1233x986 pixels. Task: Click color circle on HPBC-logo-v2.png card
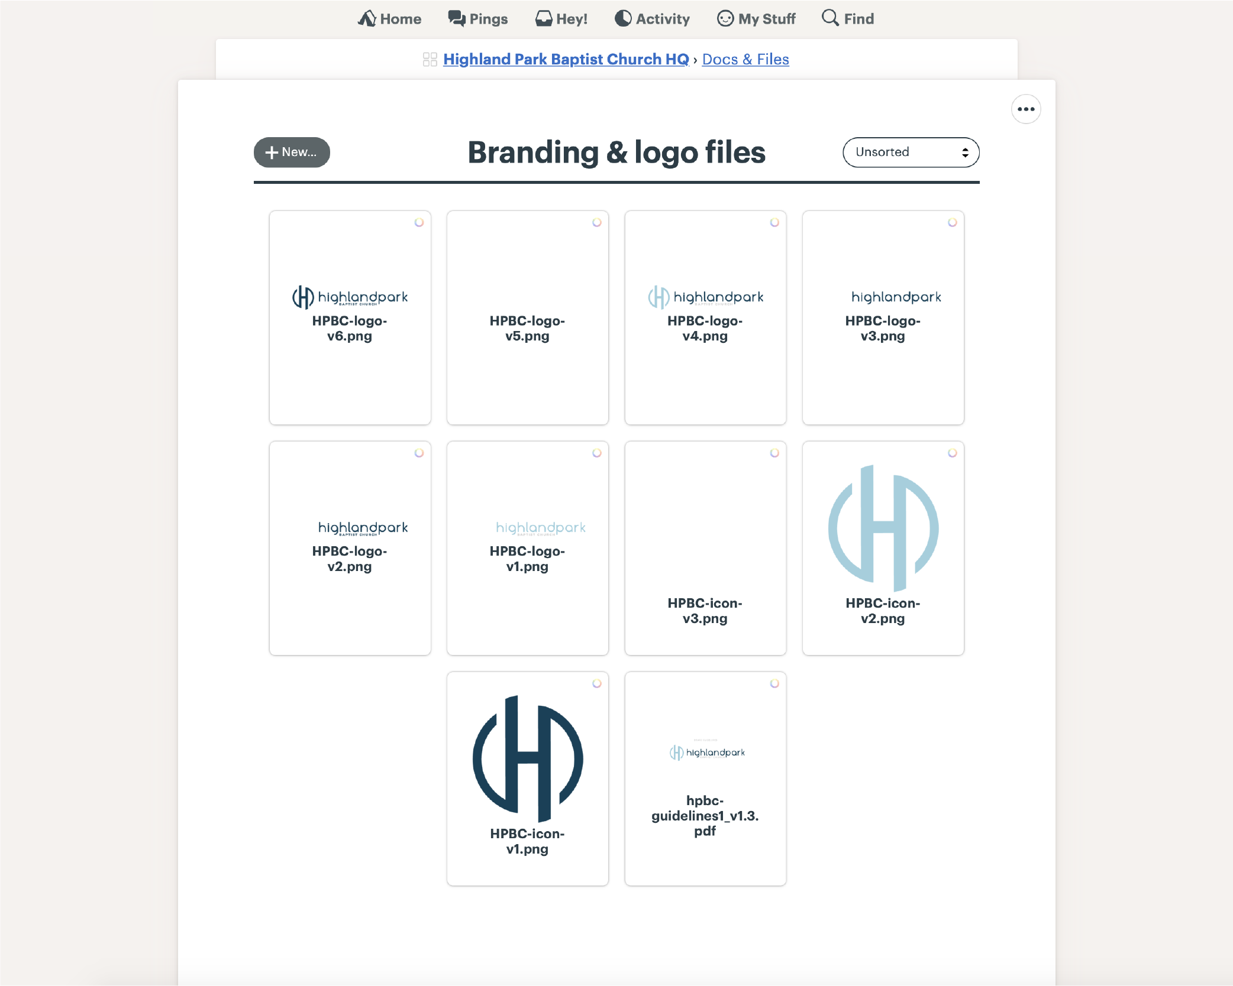coord(419,453)
